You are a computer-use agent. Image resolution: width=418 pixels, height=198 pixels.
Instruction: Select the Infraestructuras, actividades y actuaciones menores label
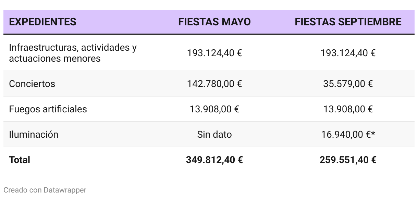click(x=73, y=53)
